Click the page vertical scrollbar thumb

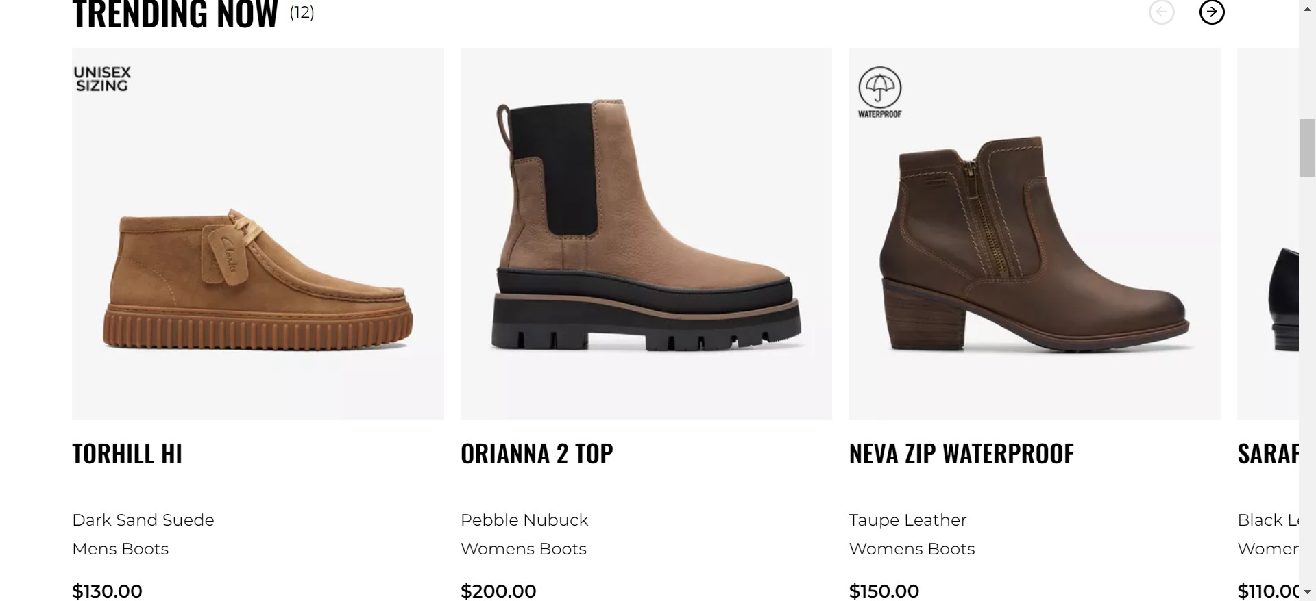(1307, 147)
